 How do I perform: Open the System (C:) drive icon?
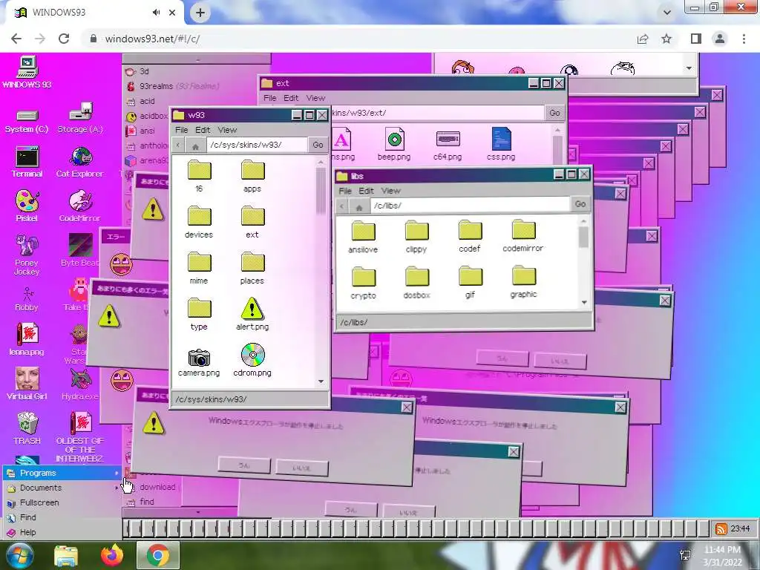pyautogui.click(x=27, y=120)
